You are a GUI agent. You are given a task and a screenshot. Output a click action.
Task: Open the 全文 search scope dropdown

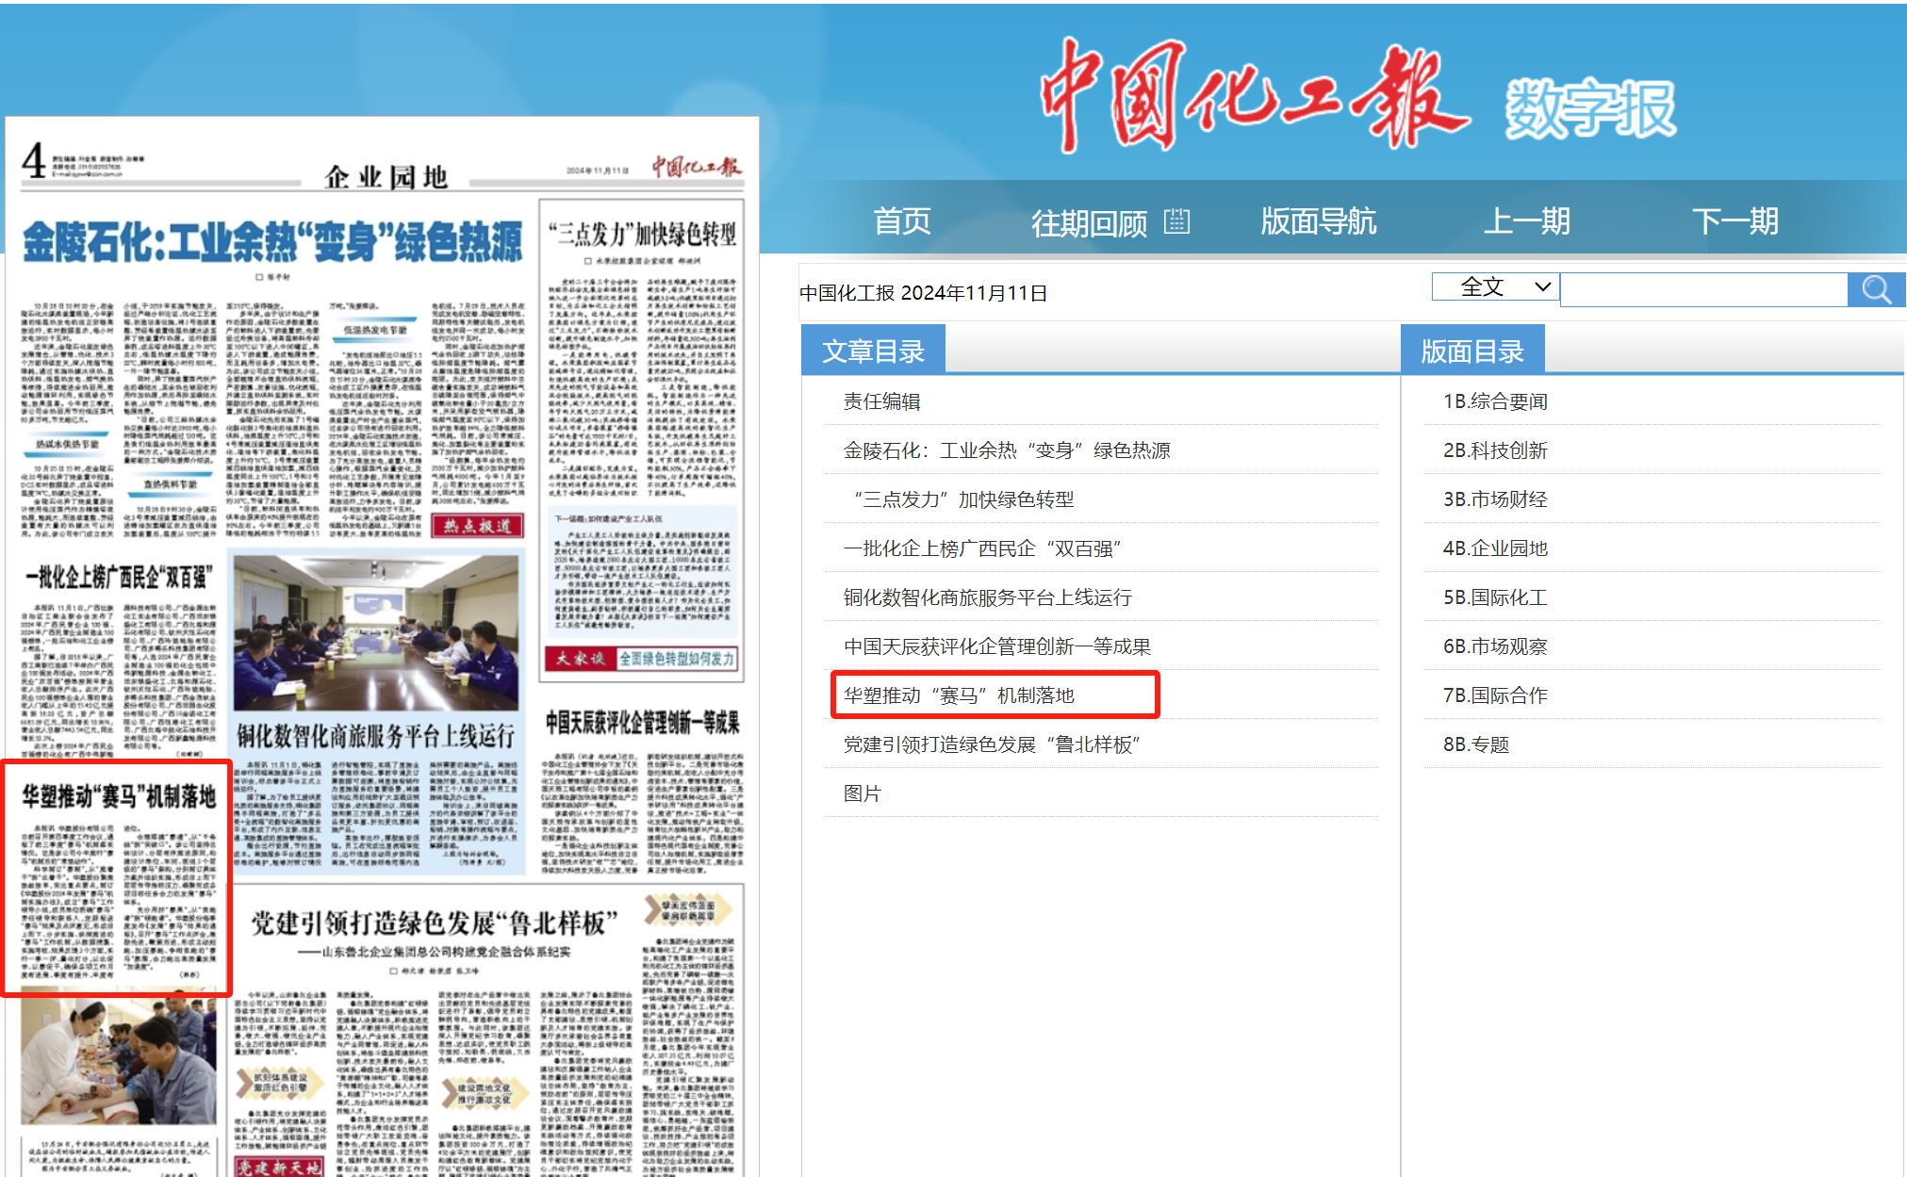[1495, 286]
